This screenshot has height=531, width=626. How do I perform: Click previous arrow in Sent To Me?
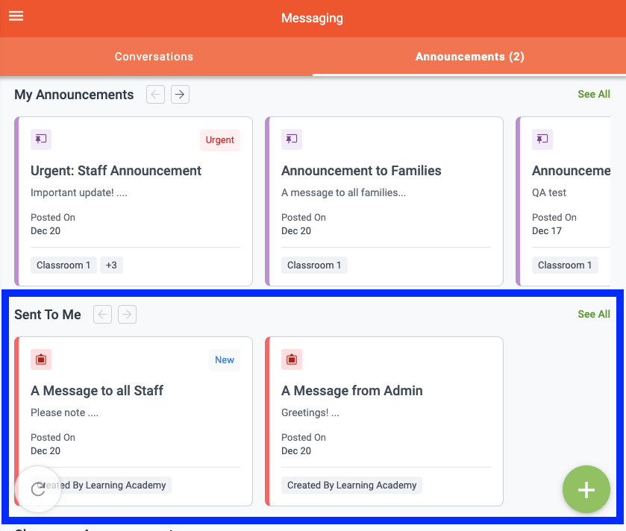click(103, 314)
